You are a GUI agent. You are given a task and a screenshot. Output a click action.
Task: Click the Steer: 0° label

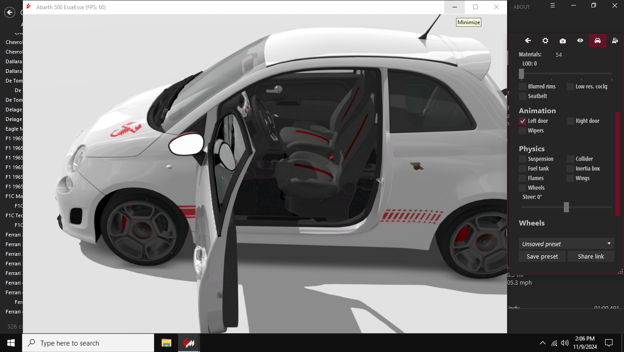pyautogui.click(x=532, y=197)
